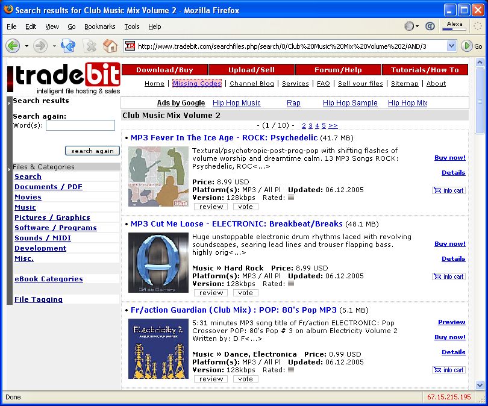Go to results page 2
Screen dimensions: 488x406
304,126
